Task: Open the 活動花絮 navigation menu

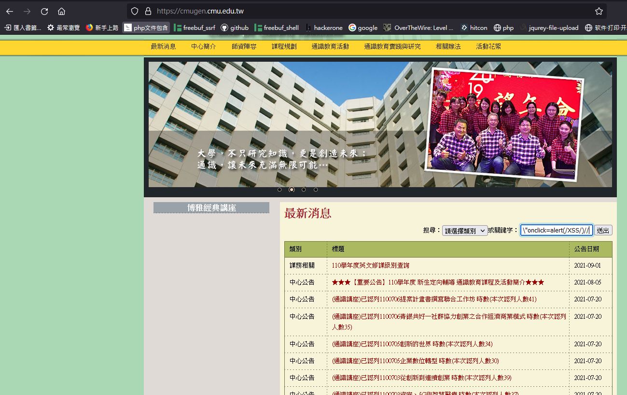Action: [x=488, y=47]
